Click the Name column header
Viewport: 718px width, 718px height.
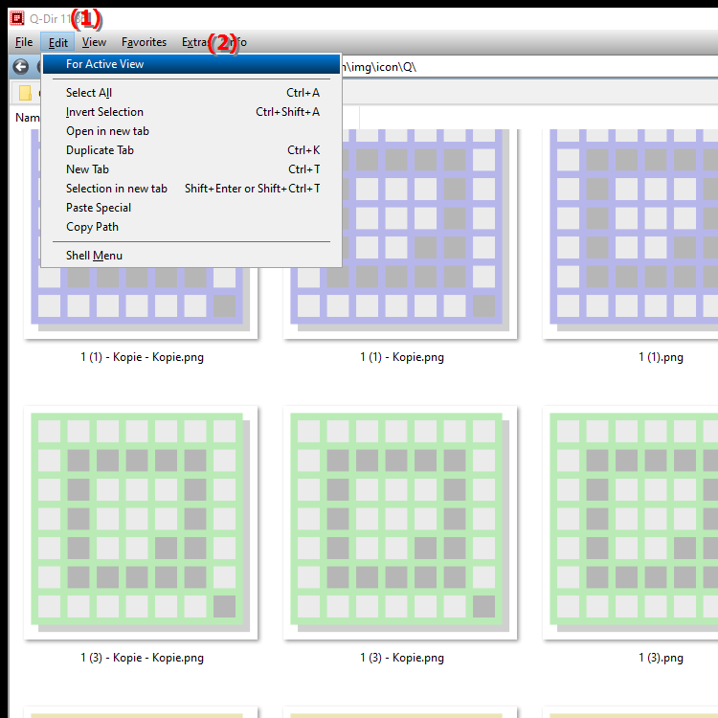pos(28,118)
